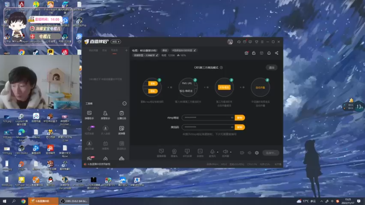Click the record video icon near settings
The height and width of the screenshot is (205, 365).
(242, 153)
